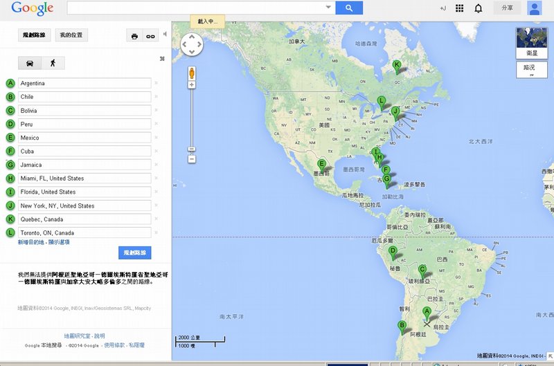Screen dimensions: 554x366
Task: Open the notifications bell
Action: (x=478, y=8)
